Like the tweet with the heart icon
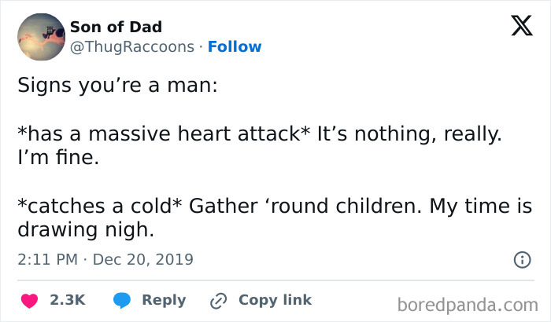The image size is (551, 322). coord(29,300)
